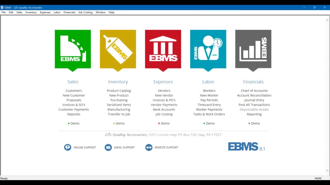Image resolution: width=330 pixels, height=185 pixels.
Task: Open the Vendor Payments link
Action: (x=164, y=105)
